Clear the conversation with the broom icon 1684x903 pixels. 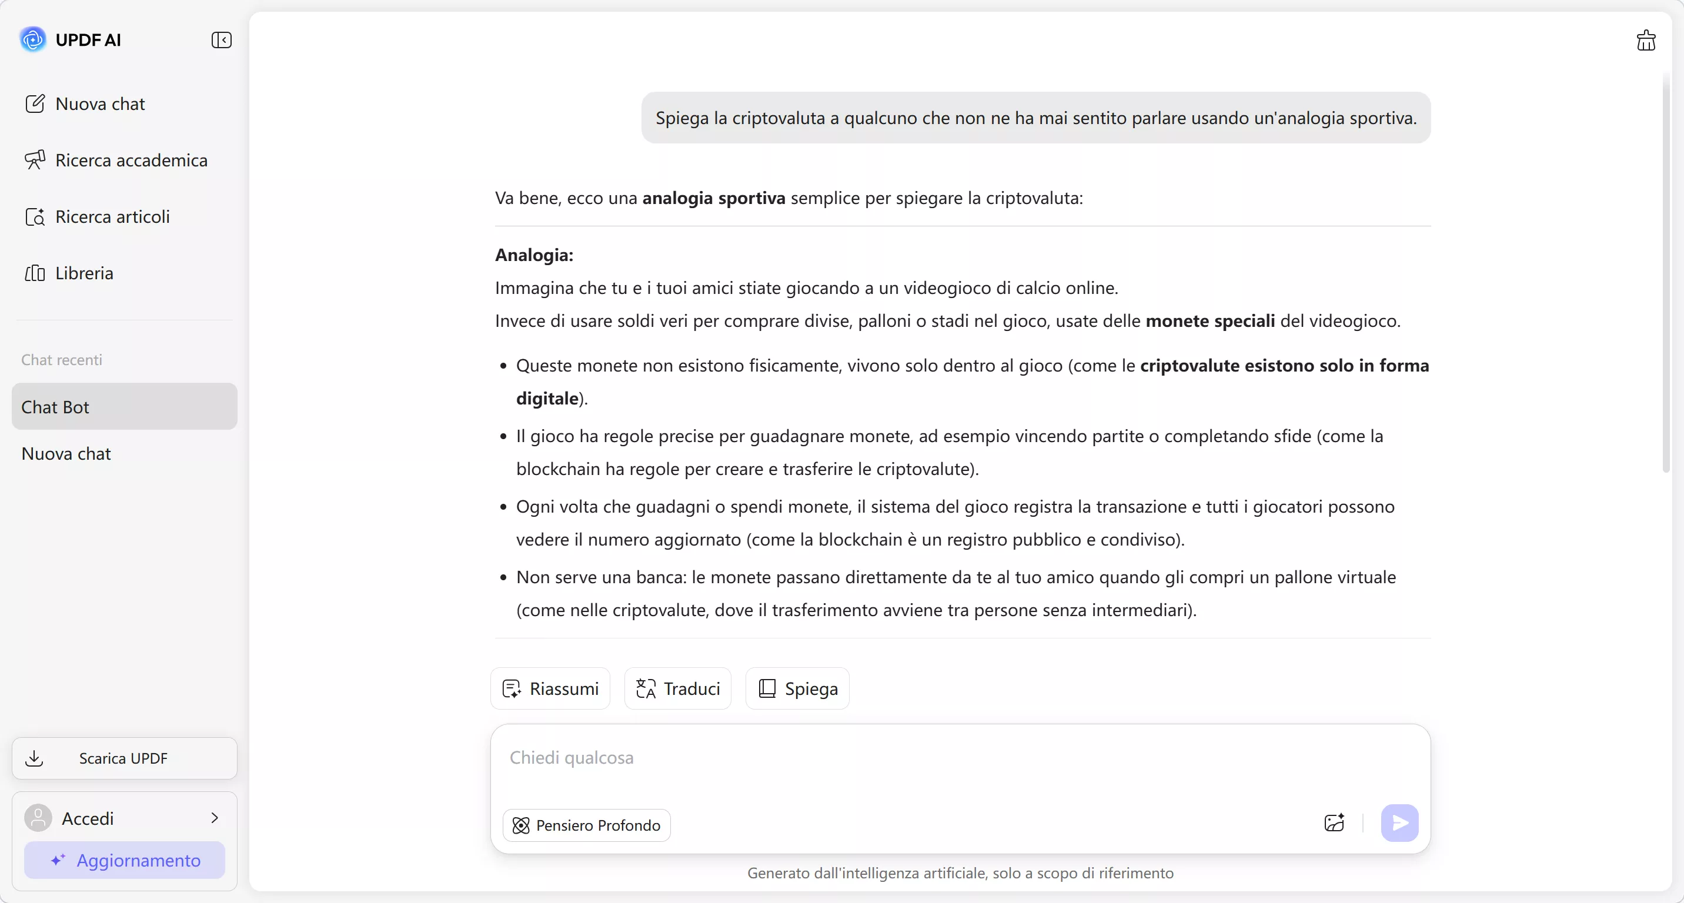[1646, 40]
